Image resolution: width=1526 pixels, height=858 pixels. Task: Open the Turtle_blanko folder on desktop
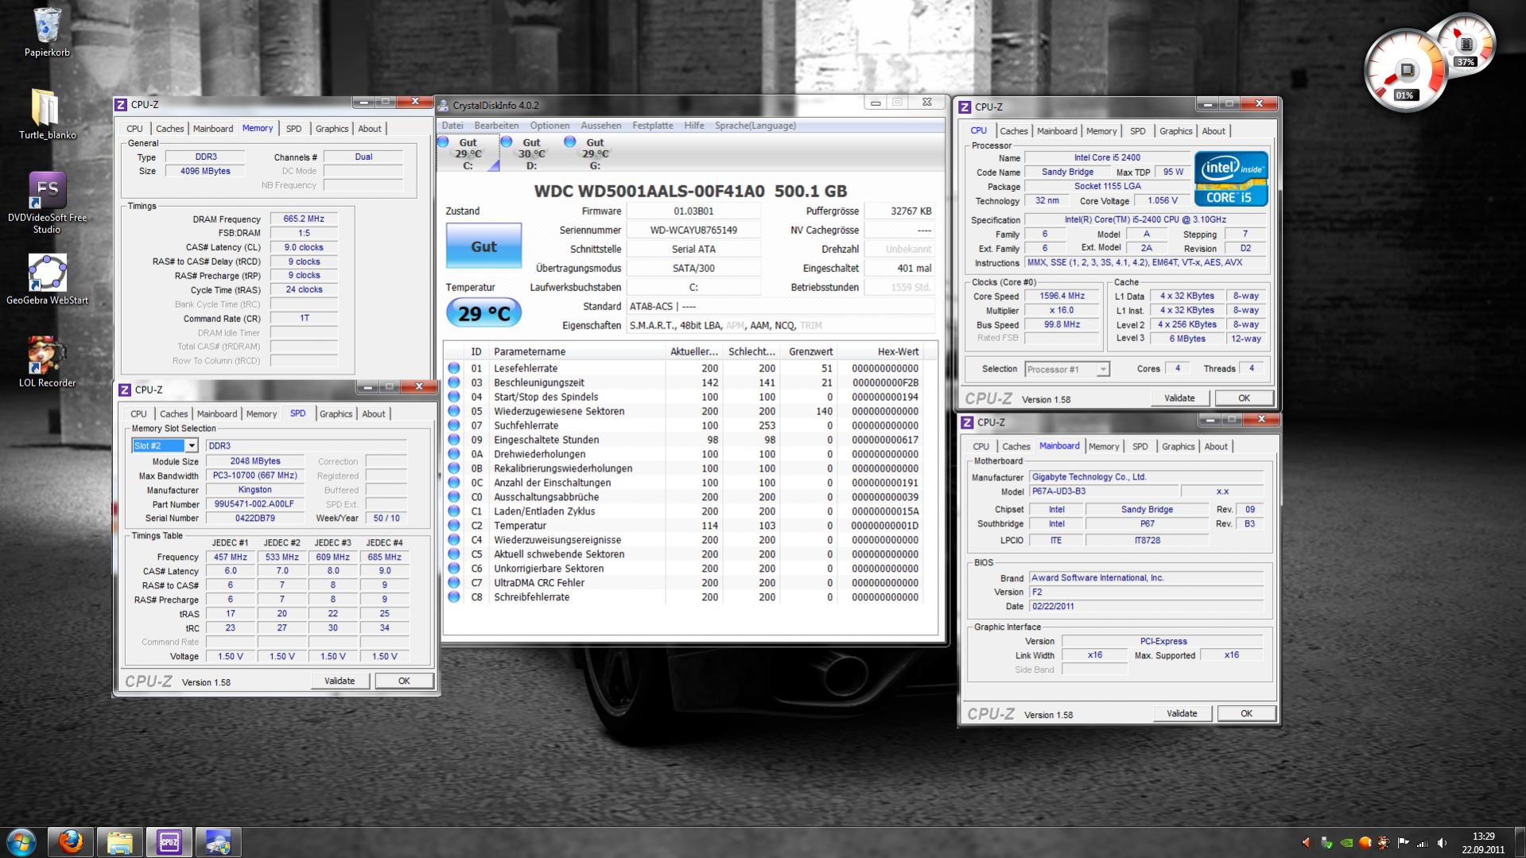[47, 114]
